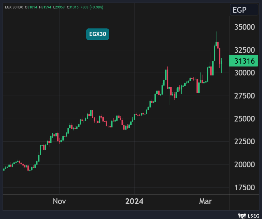Click the 35000 price axis label
Viewport: 262px width, 219px height.
pyautogui.click(x=245, y=27)
